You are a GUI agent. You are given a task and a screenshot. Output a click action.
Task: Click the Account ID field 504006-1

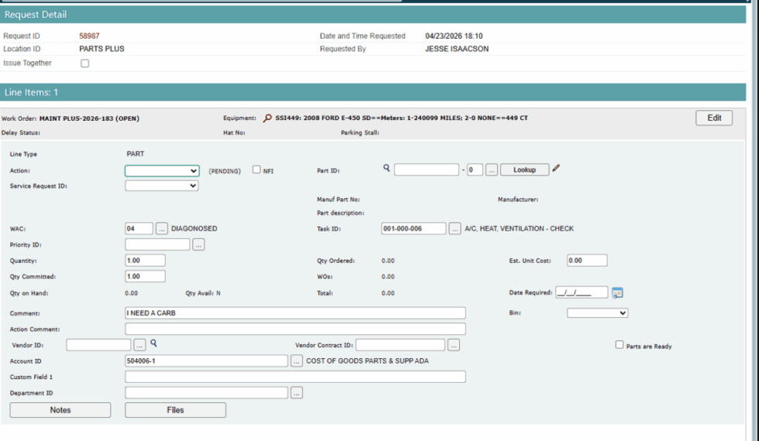tap(206, 361)
